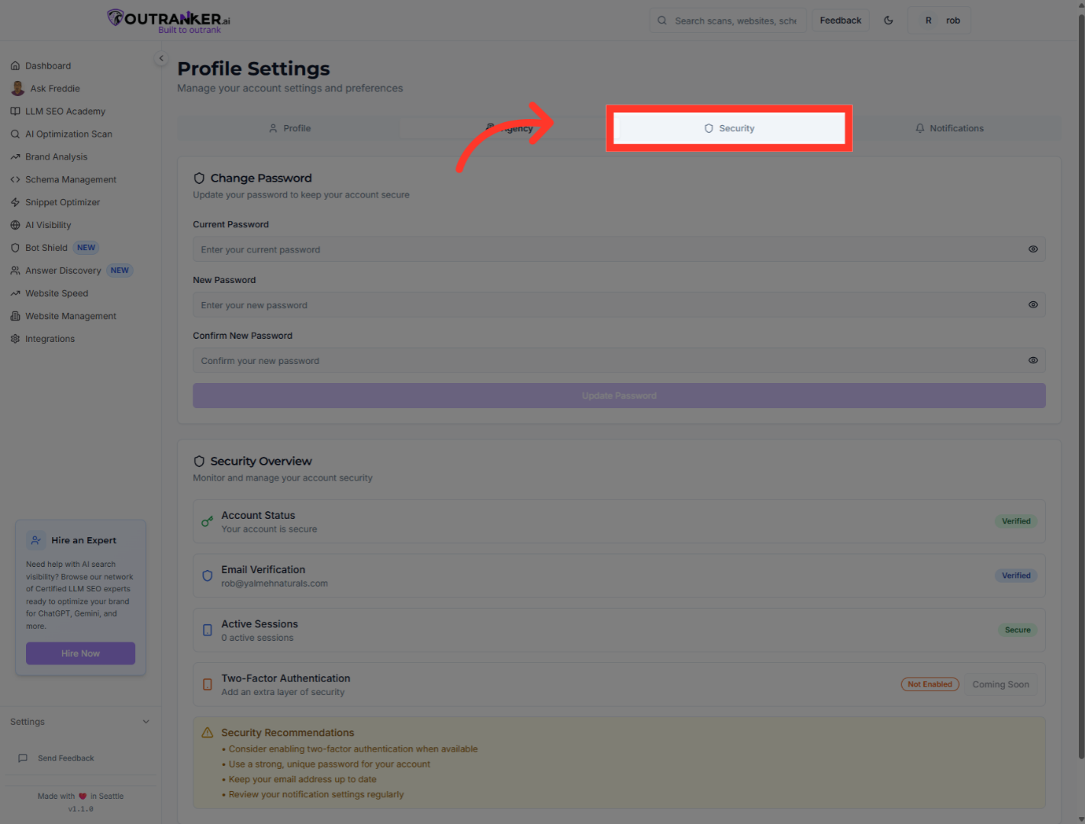Screen dimensions: 1085x824
Task: Click the Two-Factor Authentication phone icon
Action: (x=207, y=684)
